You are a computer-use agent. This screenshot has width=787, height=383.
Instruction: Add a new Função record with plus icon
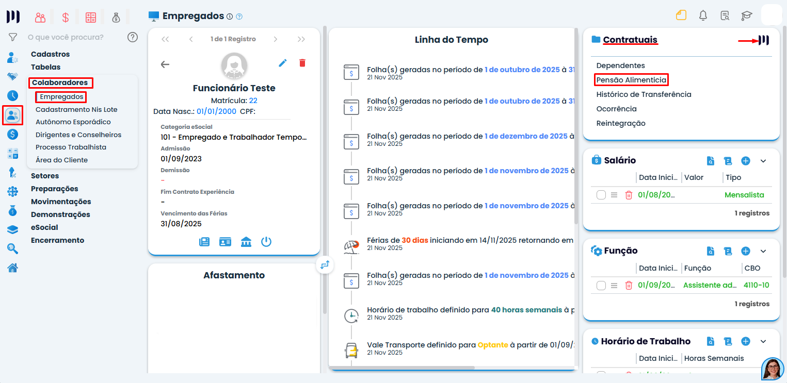pos(745,251)
